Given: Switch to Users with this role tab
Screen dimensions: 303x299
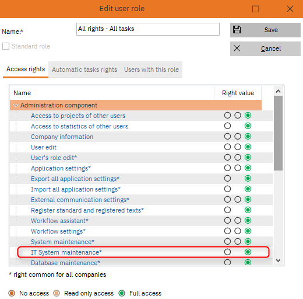Looking at the screenshot, I should [151, 69].
